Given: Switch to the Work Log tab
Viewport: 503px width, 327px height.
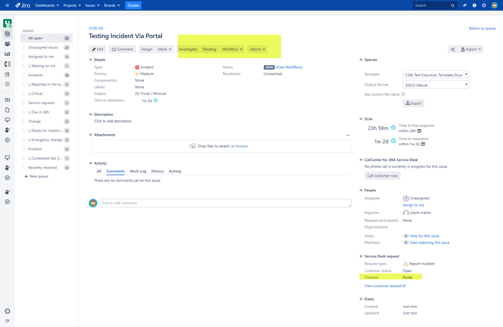Looking at the screenshot, I should (x=138, y=171).
